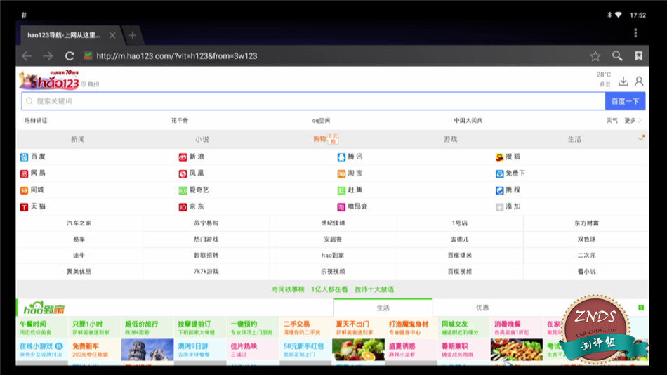Open the 世纪佳缘 link

333,223
